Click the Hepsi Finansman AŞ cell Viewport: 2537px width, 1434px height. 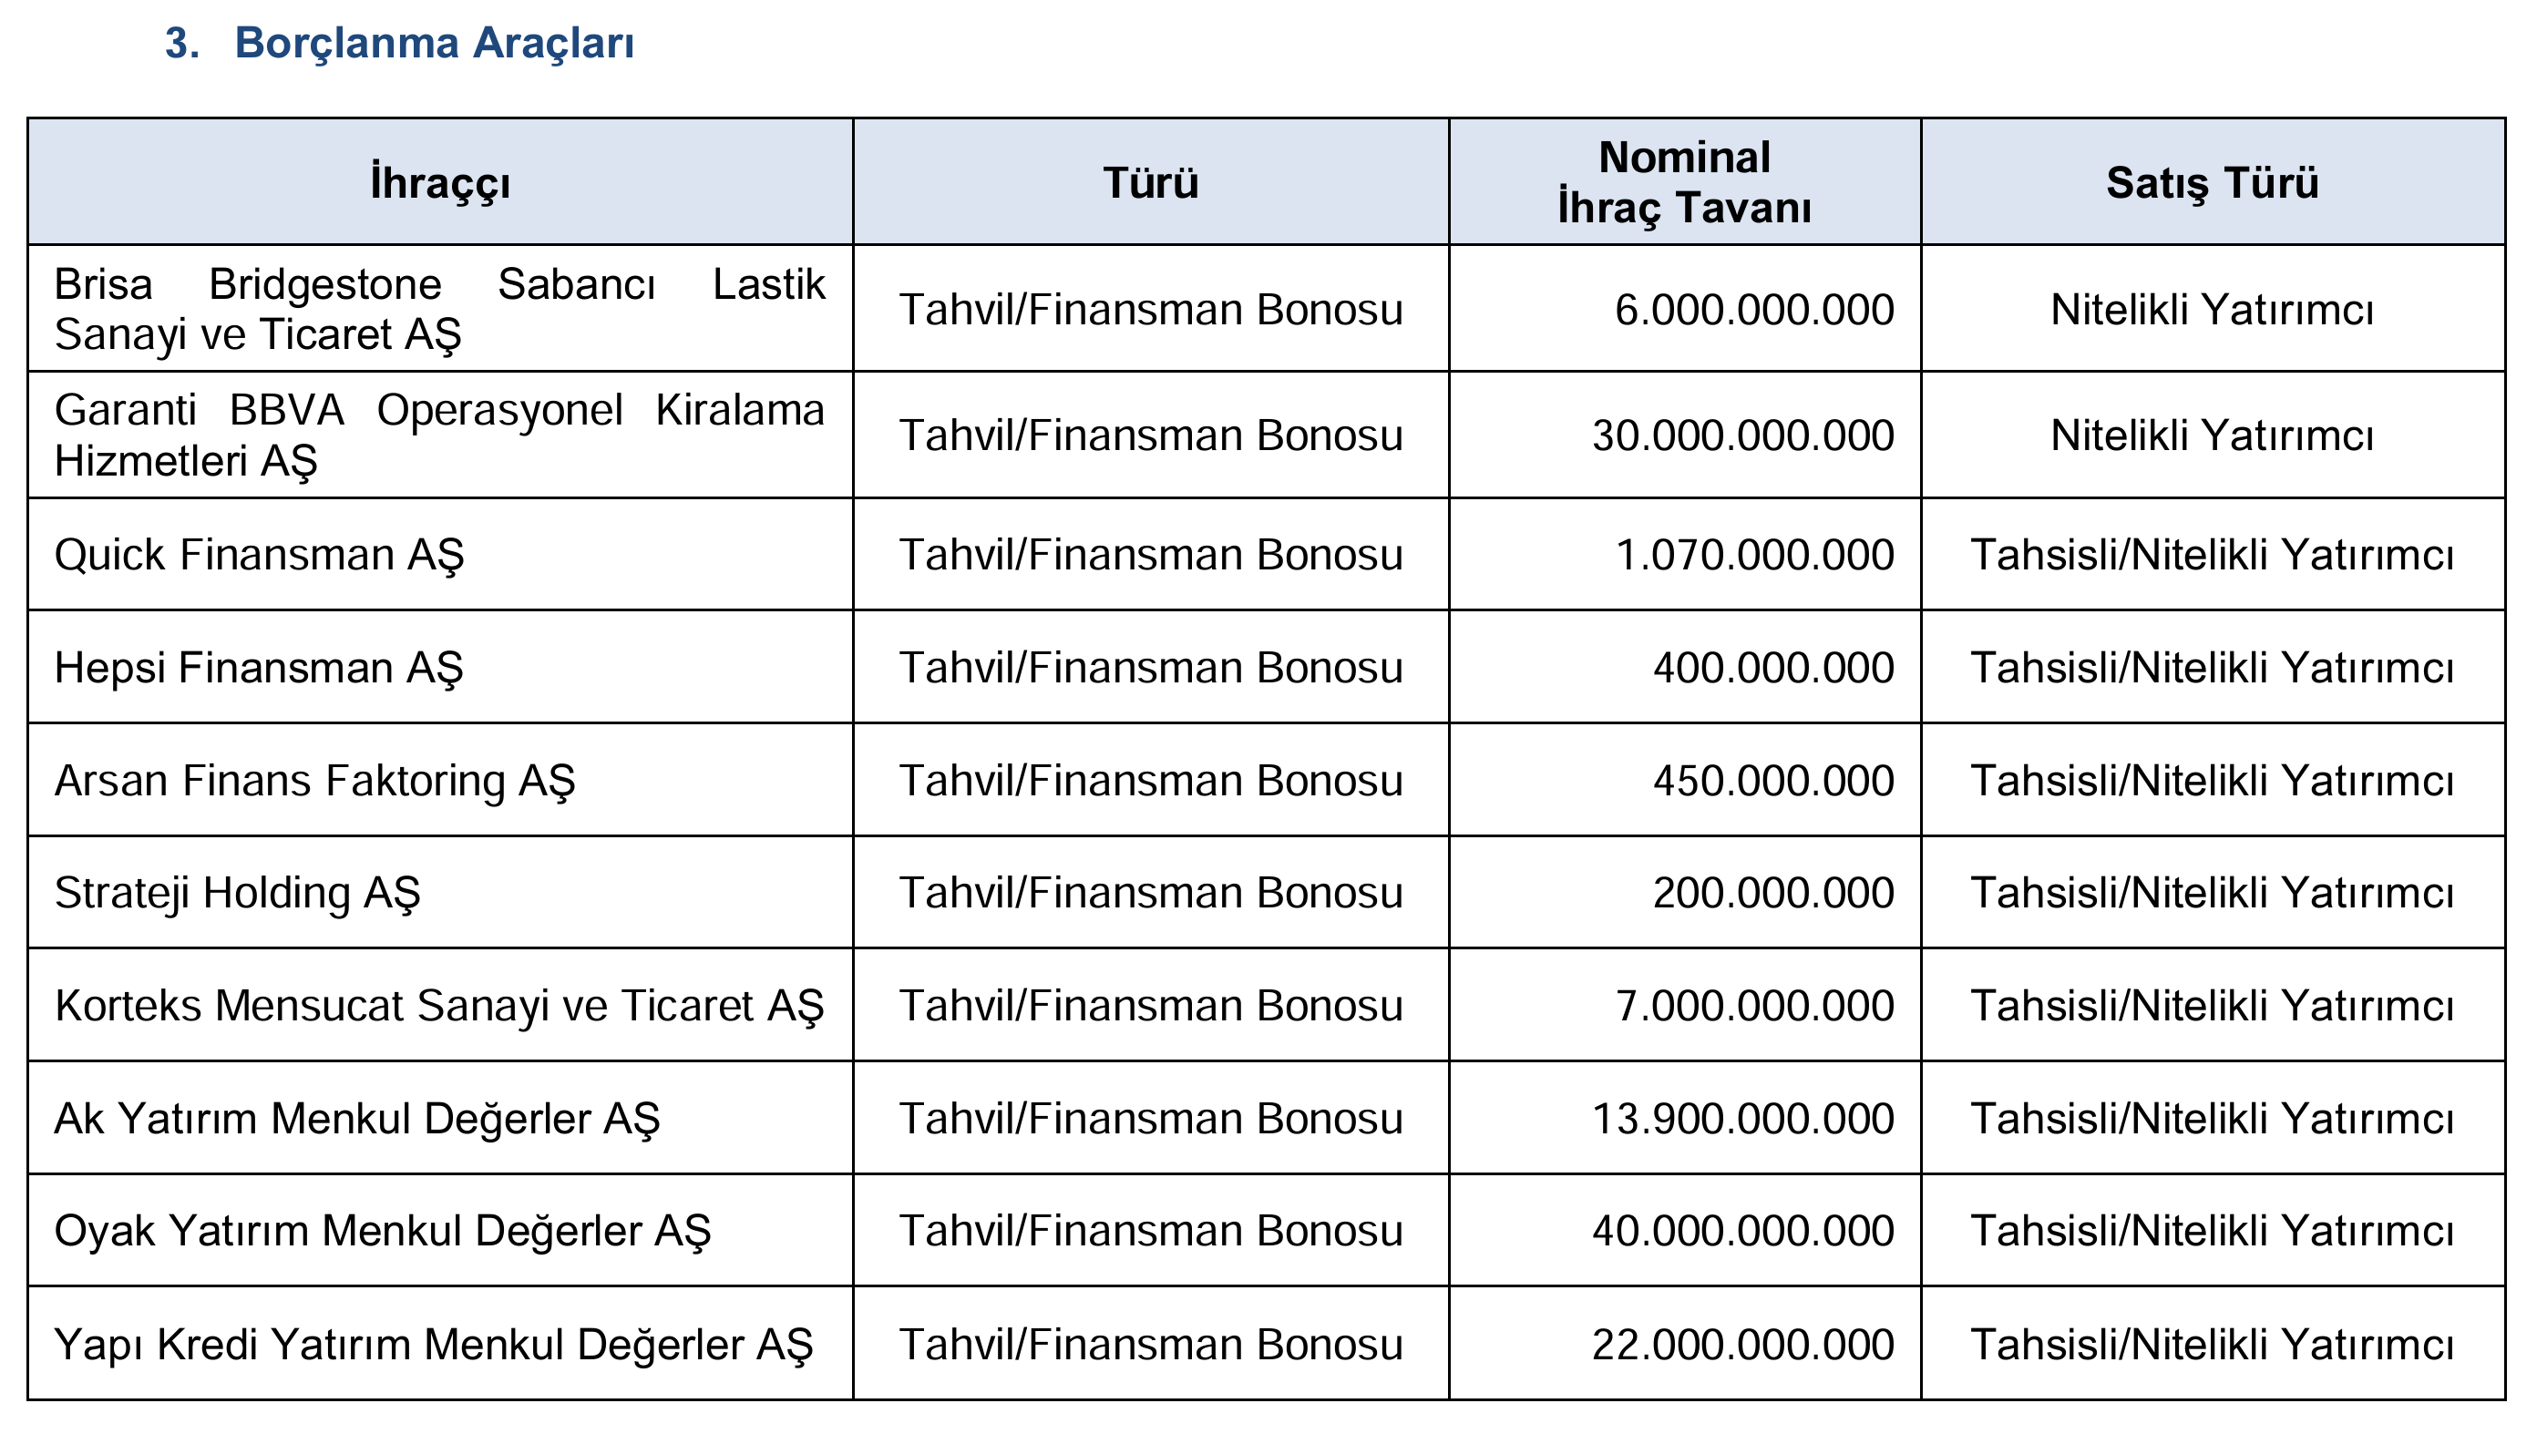click(440, 667)
